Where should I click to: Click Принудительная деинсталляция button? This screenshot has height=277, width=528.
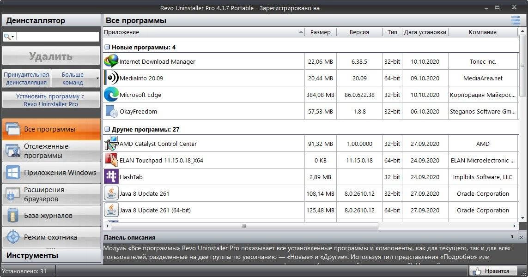point(26,78)
